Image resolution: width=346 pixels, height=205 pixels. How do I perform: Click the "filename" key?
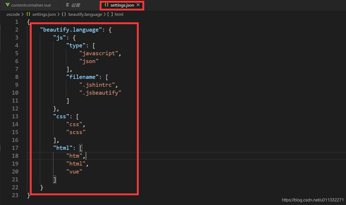(83, 77)
